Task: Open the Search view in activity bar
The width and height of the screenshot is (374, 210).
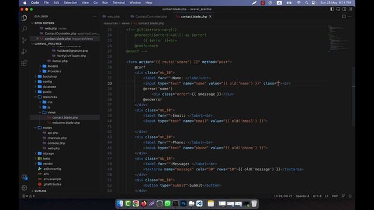Action: [24, 29]
